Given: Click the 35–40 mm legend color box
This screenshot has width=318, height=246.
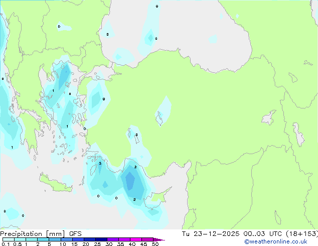Looking at the screenshot, I should (x=124, y=239).
